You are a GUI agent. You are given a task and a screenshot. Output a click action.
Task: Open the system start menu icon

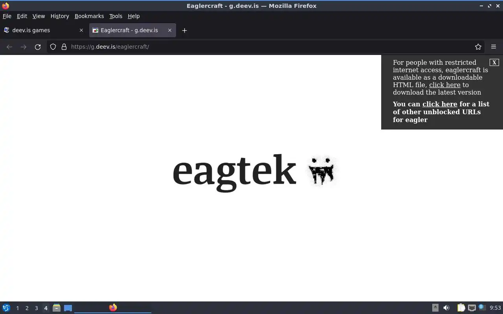pos(6,308)
